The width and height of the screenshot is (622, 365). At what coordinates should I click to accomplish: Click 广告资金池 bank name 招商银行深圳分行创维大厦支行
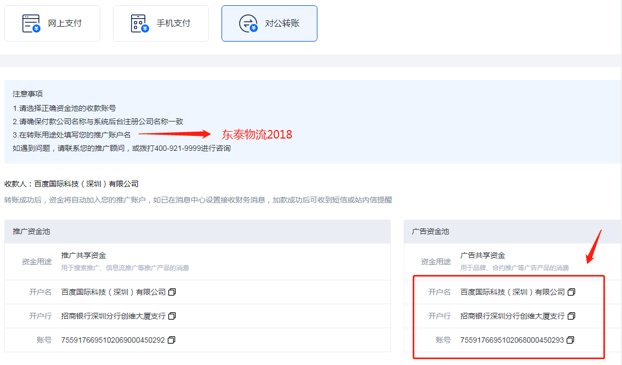[512, 316]
